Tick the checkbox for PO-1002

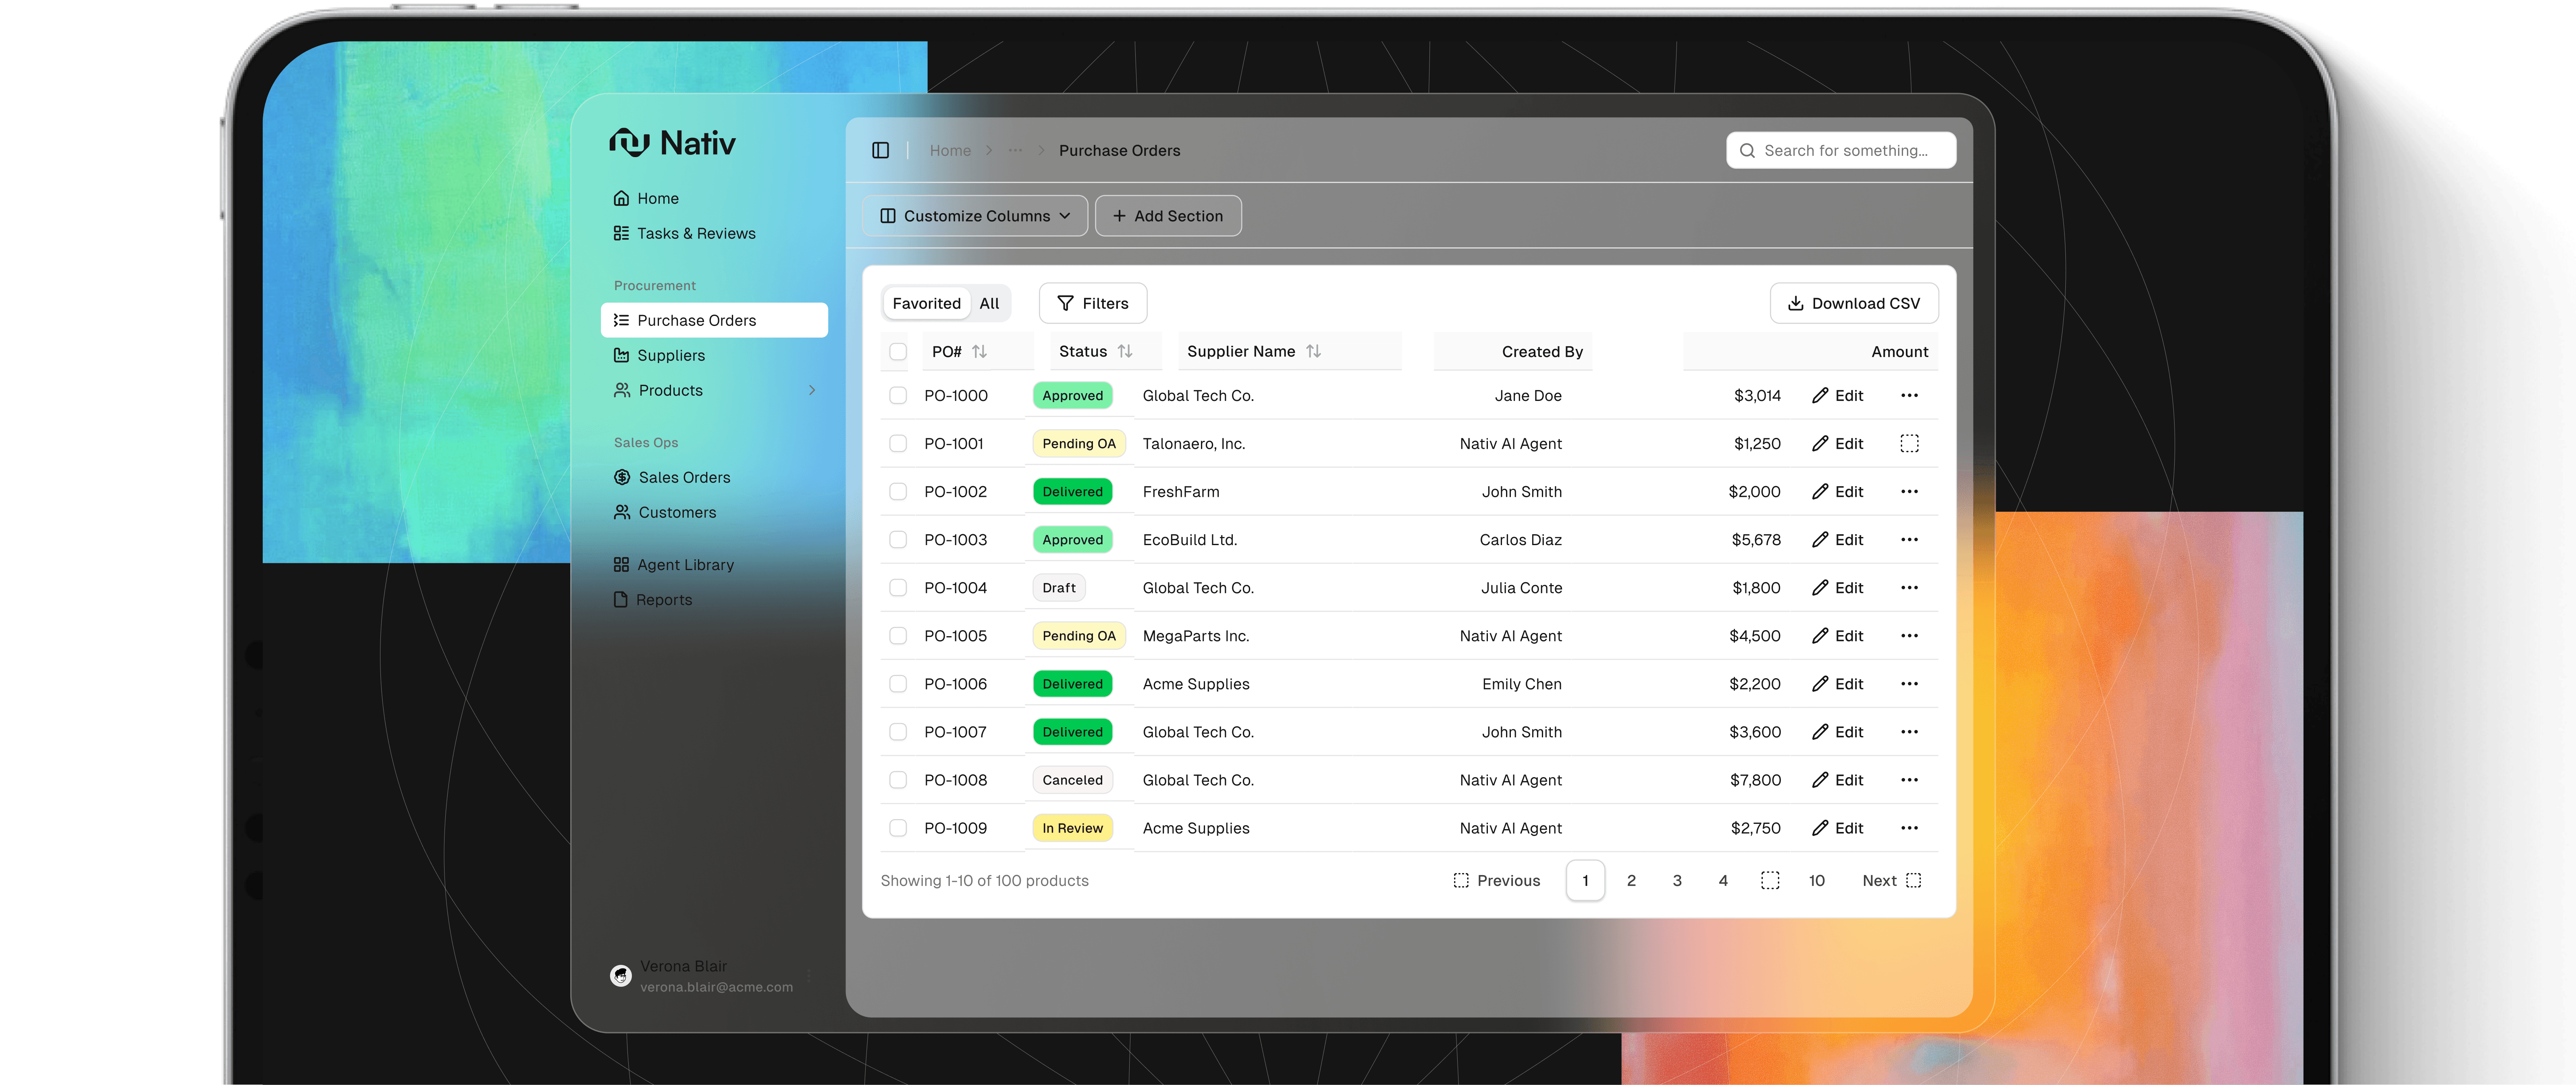tap(898, 492)
